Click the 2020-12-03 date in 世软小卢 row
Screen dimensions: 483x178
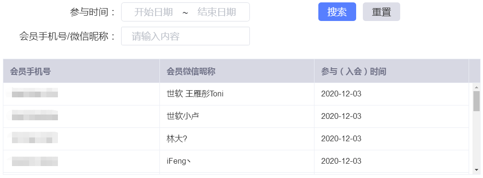(x=341, y=116)
